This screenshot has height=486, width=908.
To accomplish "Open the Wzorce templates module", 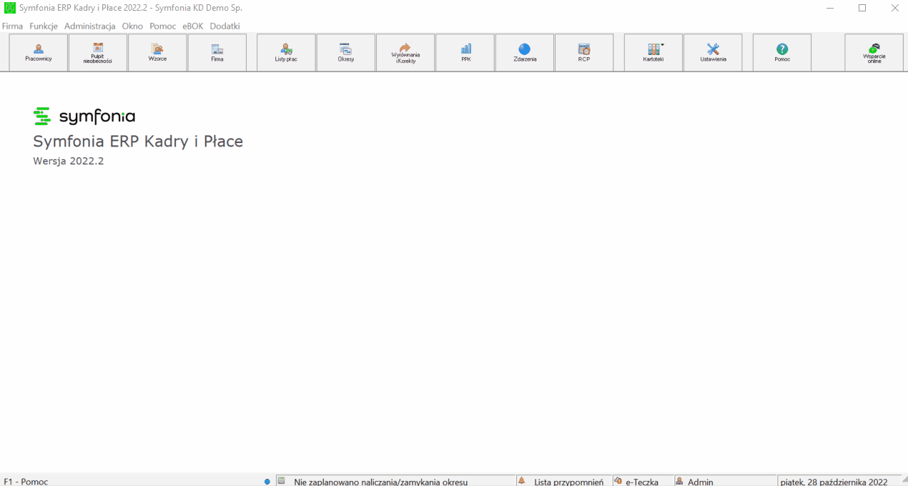I will [157, 52].
